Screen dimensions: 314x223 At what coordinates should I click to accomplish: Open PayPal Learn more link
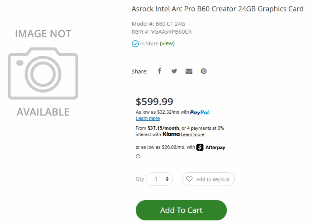(148, 118)
